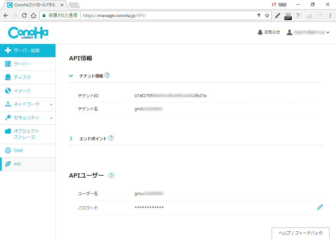The width and height of the screenshot is (336, 239).
Task: Click the key icon for セキュリティ
Action: [8, 118]
